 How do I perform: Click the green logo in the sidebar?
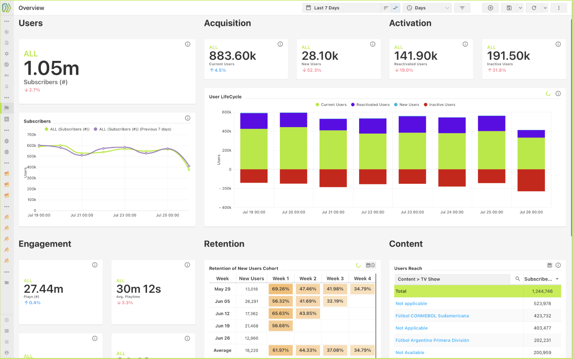click(x=6, y=7)
